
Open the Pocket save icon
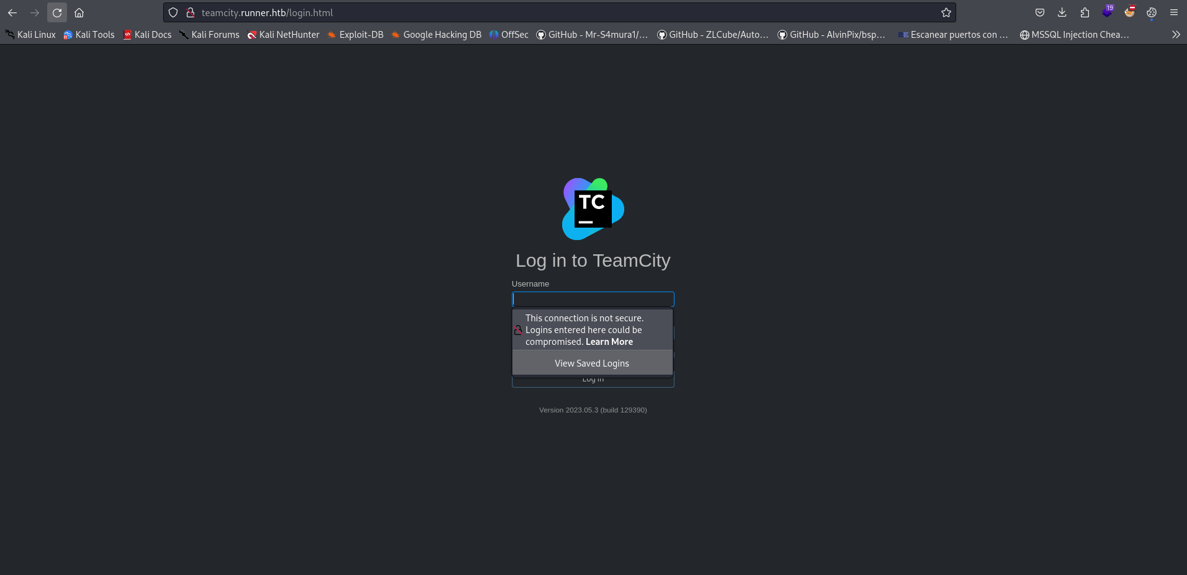click(1040, 12)
